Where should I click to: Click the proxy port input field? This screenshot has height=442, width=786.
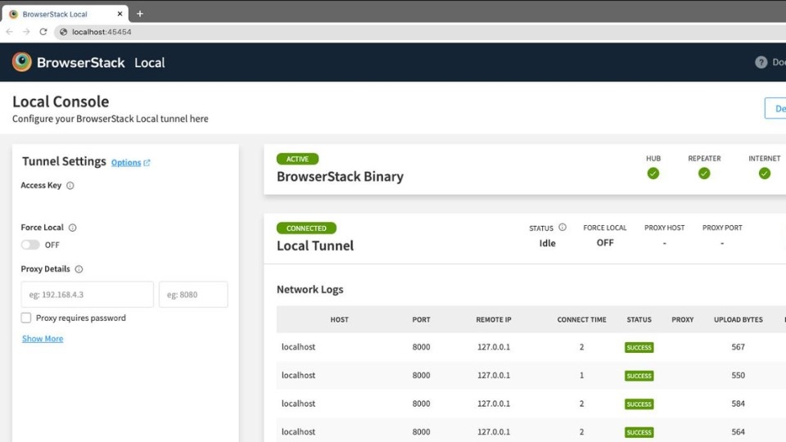tap(193, 294)
